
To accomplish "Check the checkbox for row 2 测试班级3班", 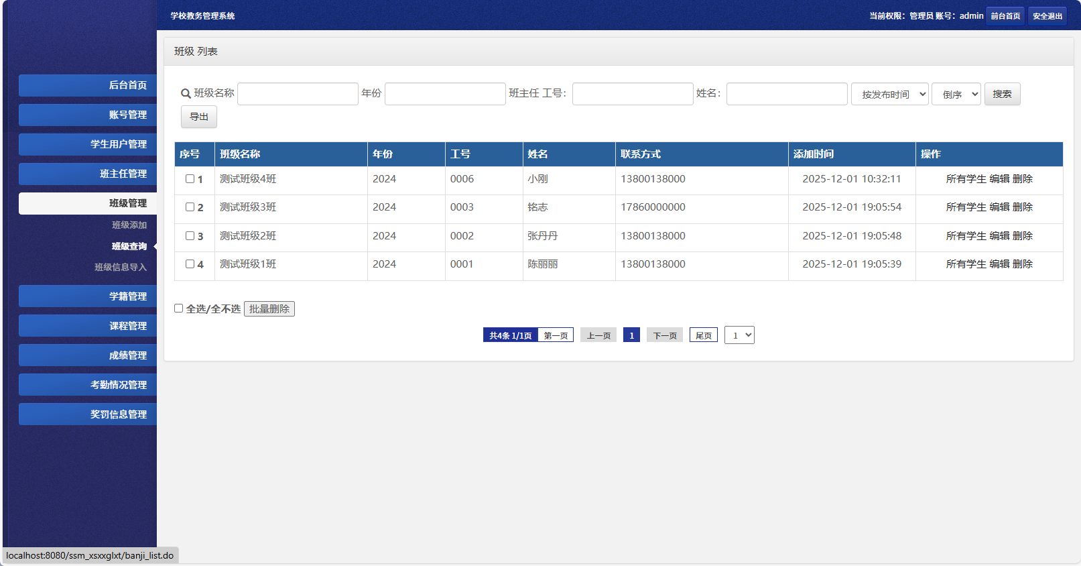I will [x=190, y=207].
